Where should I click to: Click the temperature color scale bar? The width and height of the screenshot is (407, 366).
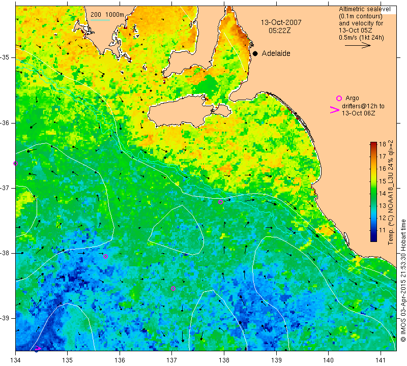tap(373, 192)
